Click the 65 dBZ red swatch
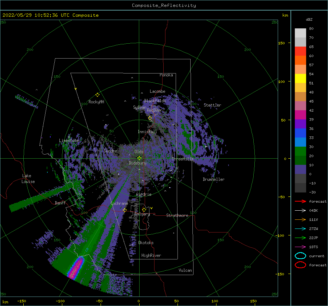The image size is (328, 306). (300, 51)
